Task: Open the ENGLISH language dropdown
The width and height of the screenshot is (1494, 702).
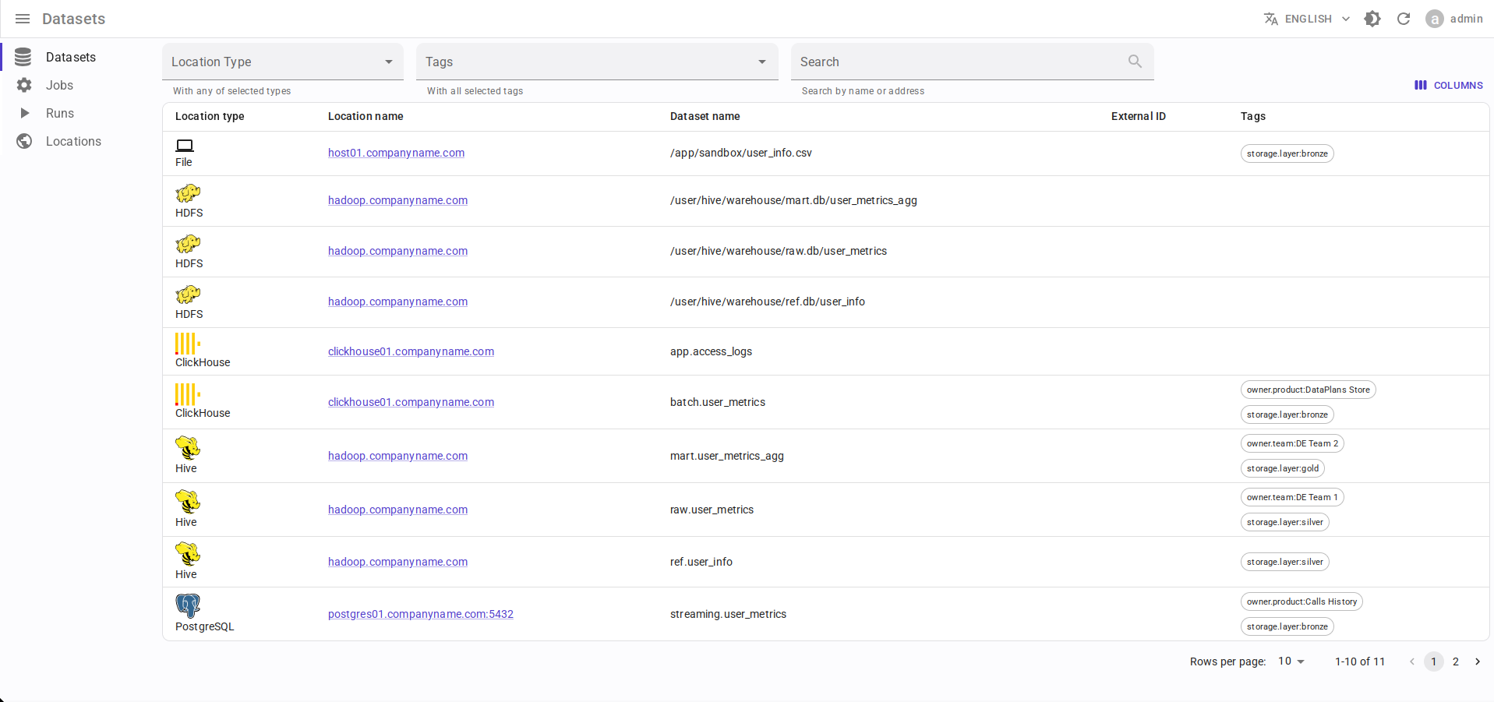Action: coord(1307,19)
